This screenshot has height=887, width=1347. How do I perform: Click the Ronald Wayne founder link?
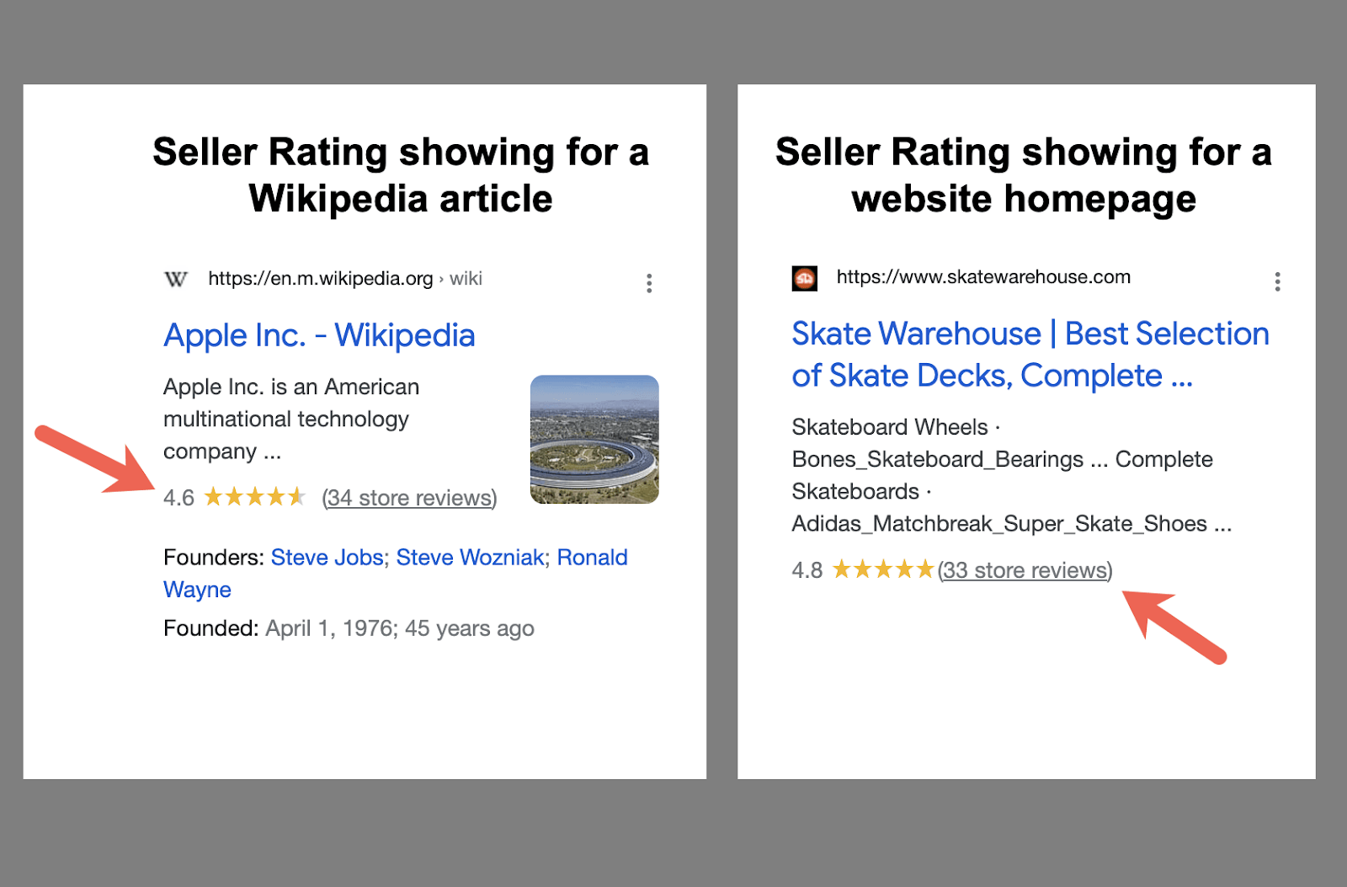tap(591, 557)
